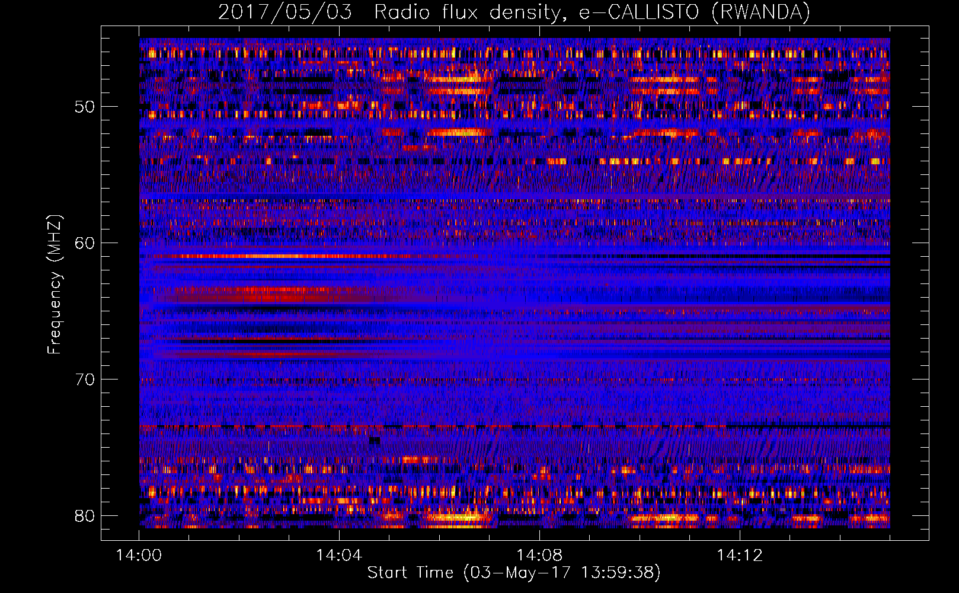Screen dimensions: 959x593
Task: Click the 14:08 time tick label
Action: coord(539,556)
